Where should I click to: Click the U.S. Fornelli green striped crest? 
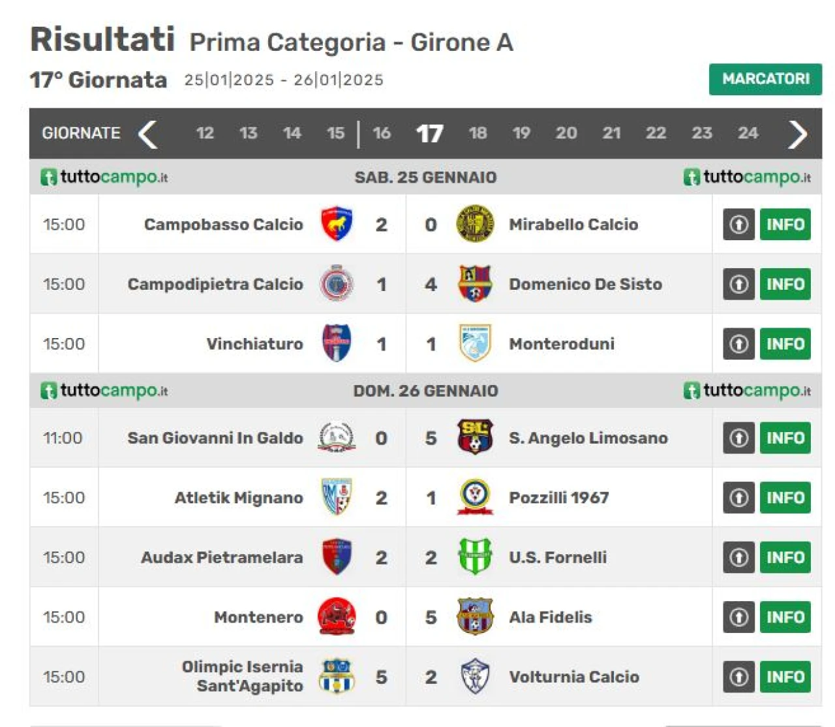(474, 557)
